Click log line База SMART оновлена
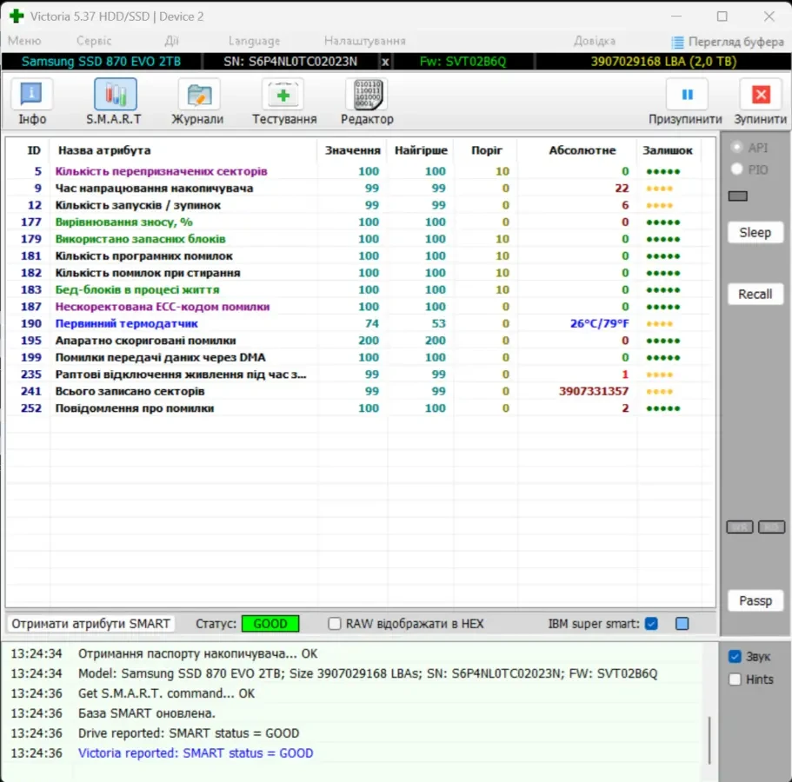Screen dimensions: 792x782 [146, 712]
